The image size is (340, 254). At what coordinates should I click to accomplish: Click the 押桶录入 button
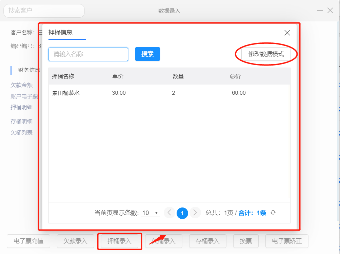pyautogui.click(x=119, y=241)
